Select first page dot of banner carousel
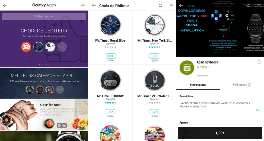 40,64
